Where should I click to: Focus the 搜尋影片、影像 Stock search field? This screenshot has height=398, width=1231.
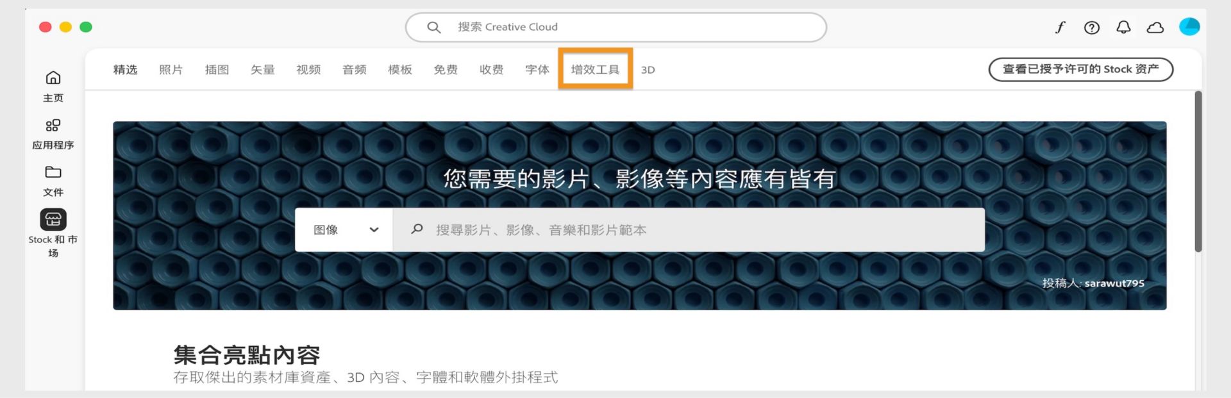tap(689, 229)
